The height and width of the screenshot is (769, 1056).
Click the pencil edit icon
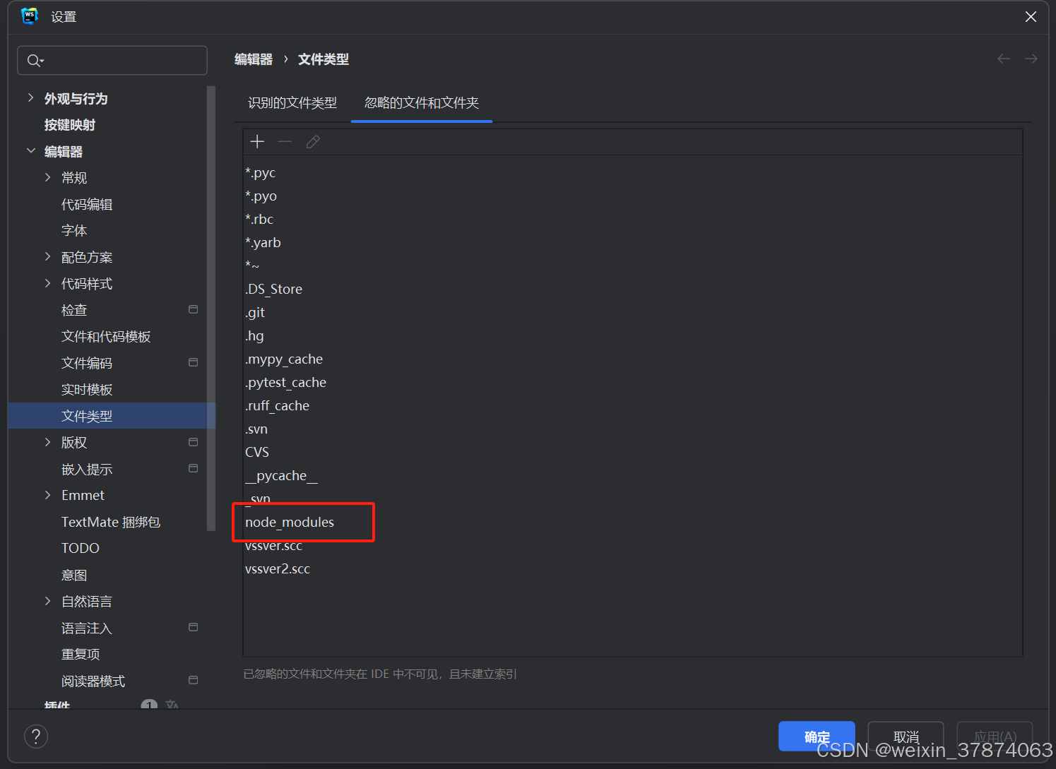(x=313, y=141)
